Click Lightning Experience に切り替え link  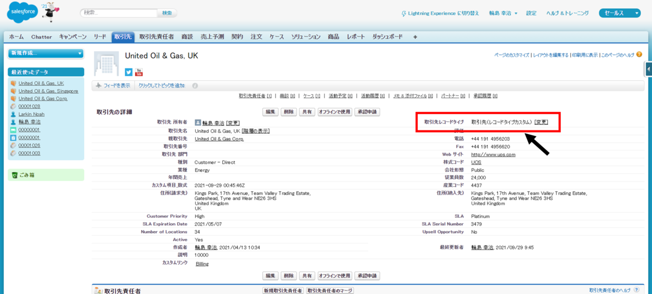click(443, 13)
